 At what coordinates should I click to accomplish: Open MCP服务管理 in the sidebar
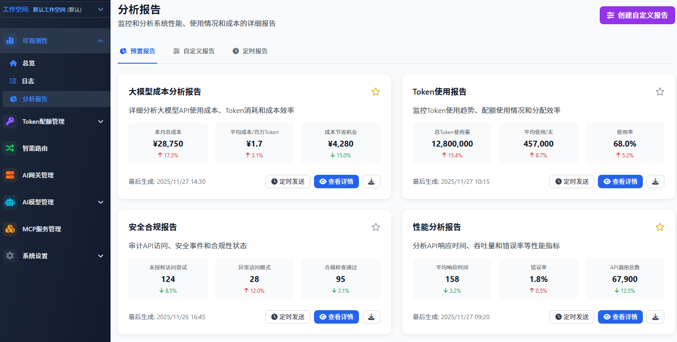pyautogui.click(x=55, y=229)
